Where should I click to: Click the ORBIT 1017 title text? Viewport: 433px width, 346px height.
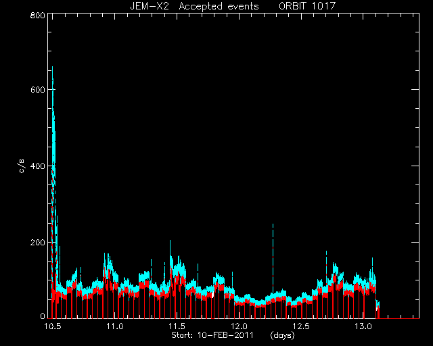[307, 6]
